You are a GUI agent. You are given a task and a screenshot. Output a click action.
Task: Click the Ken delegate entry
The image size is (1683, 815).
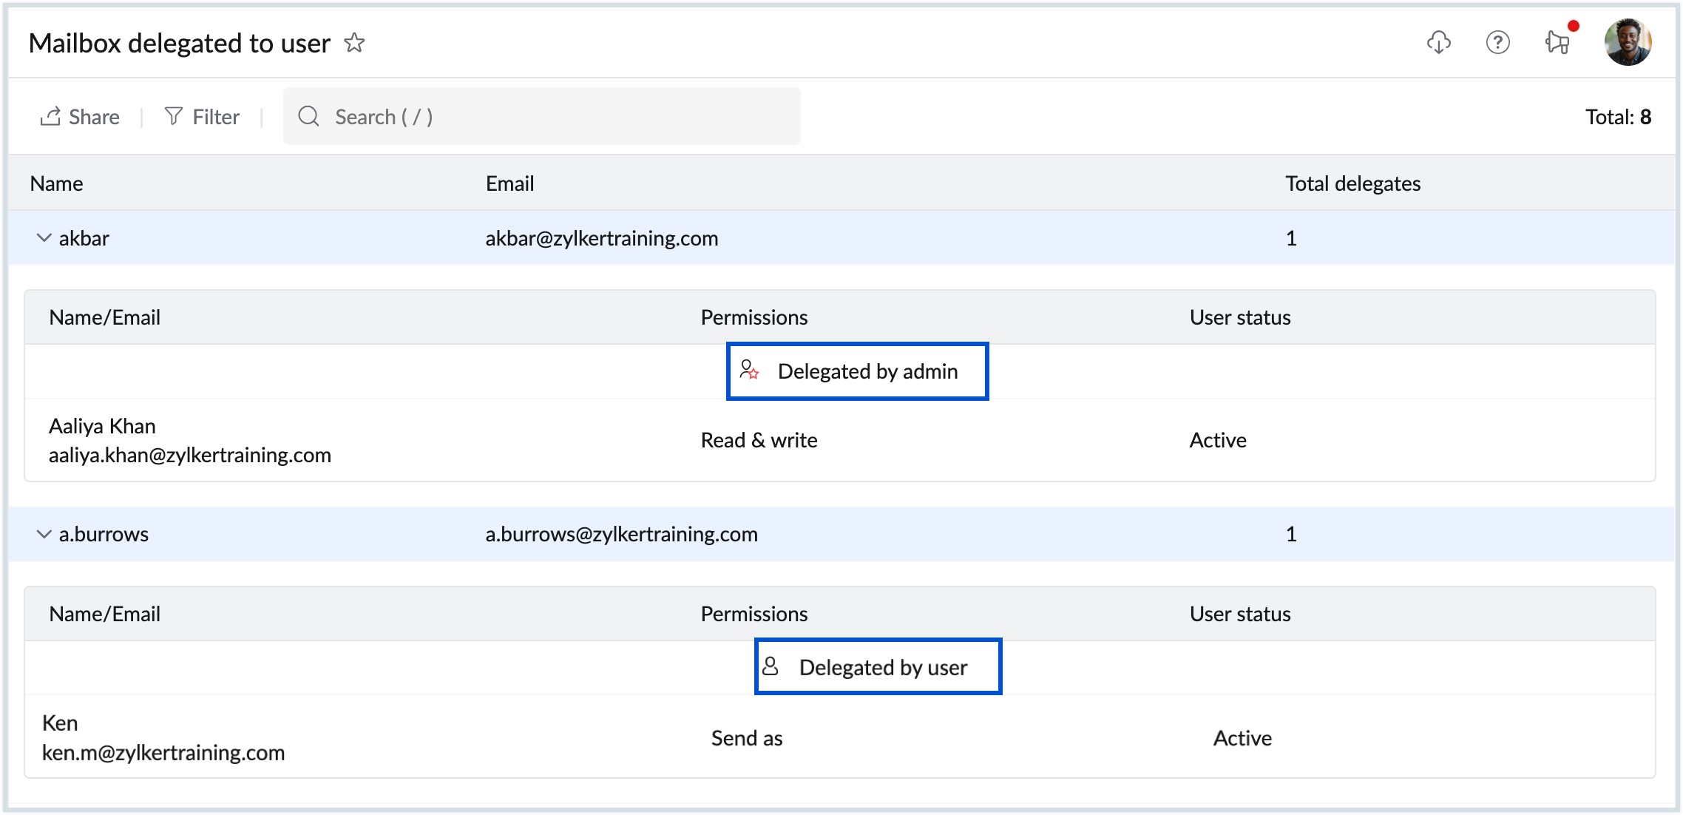point(60,723)
